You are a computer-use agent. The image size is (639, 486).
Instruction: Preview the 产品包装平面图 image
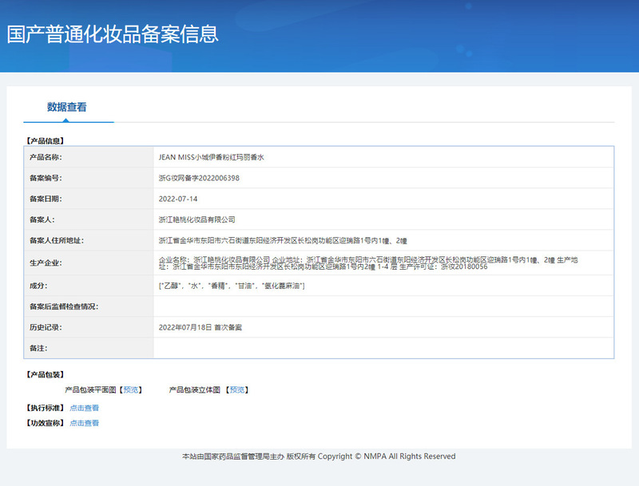coord(131,390)
